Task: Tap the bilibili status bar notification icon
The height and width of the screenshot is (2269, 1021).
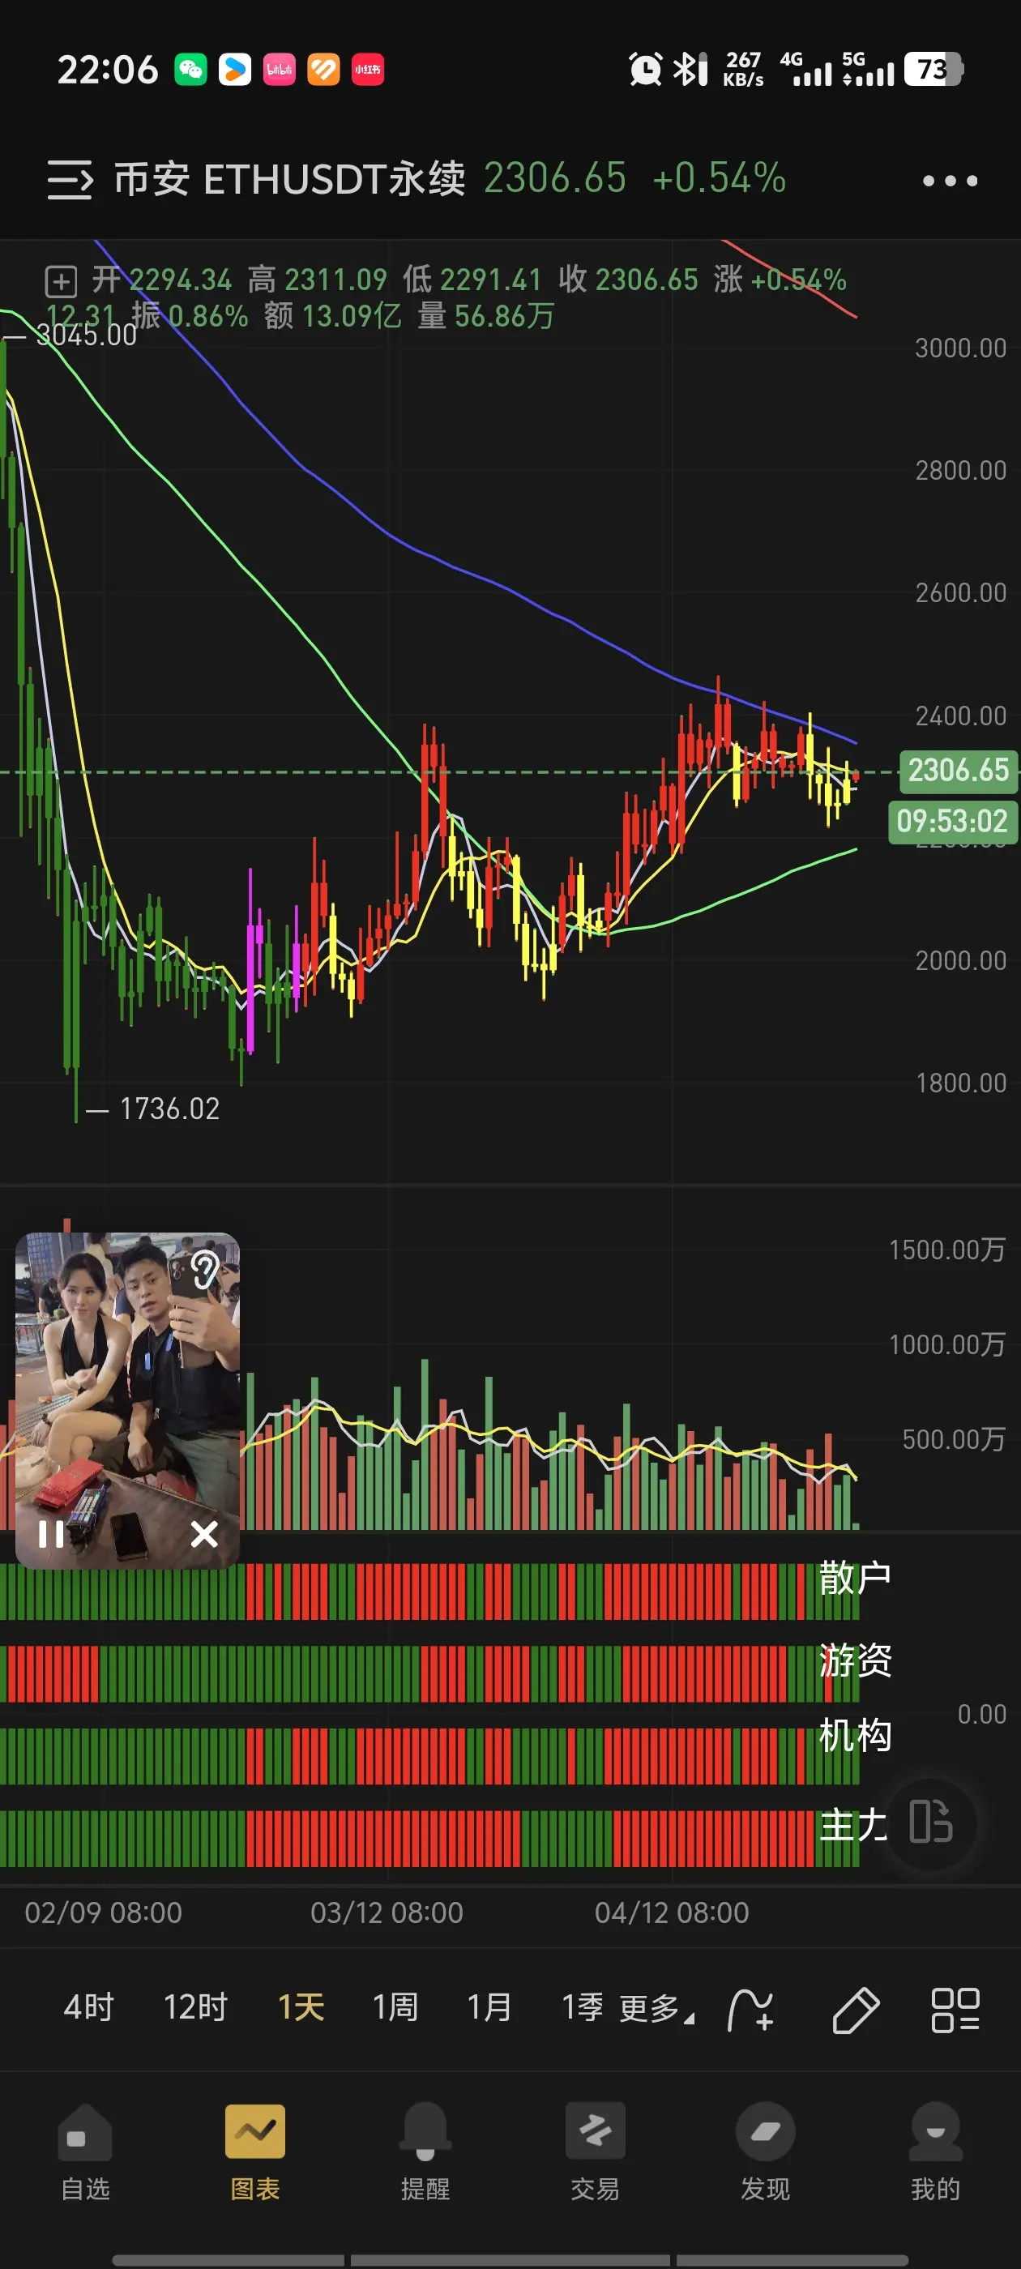Action: (x=280, y=69)
